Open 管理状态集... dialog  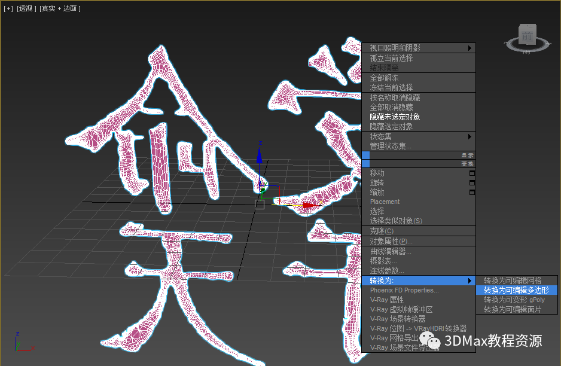click(418, 146)
